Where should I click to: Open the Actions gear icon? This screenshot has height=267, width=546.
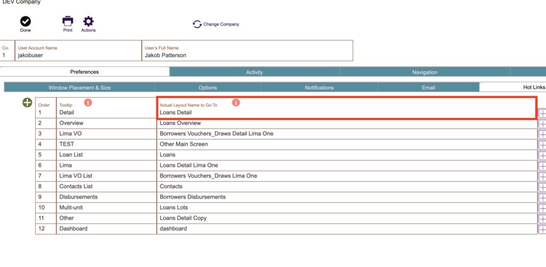click(x=89, y=21)
